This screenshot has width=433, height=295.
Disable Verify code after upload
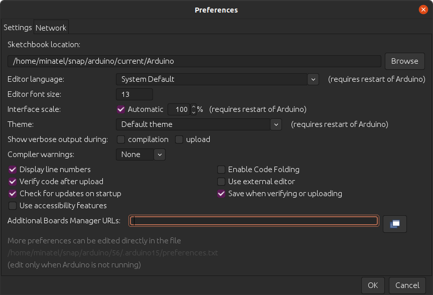click(12, 182)
